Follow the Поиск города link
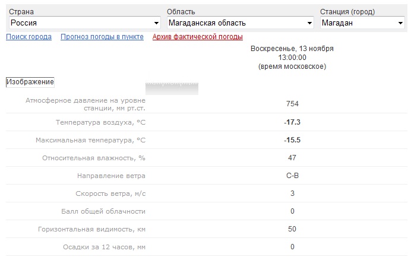This screenshot has width=408, height=257. click(29, 37)
